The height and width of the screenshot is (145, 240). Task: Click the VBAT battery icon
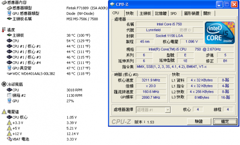point(9,139)
